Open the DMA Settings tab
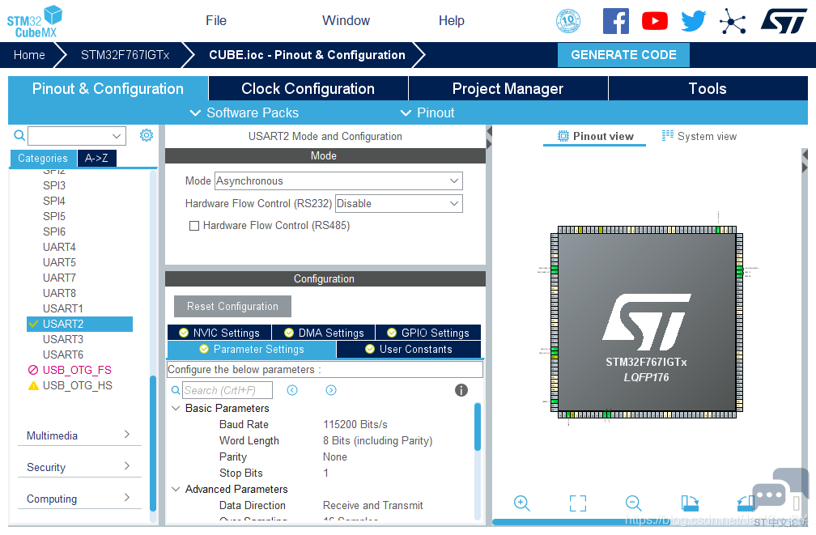 (324, 333)
